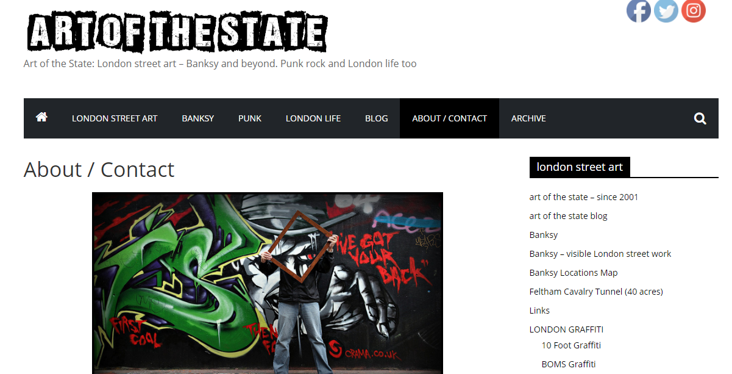732x374 pixels.
Task: Select the About / Contact tab
Action: click(449, 118)
